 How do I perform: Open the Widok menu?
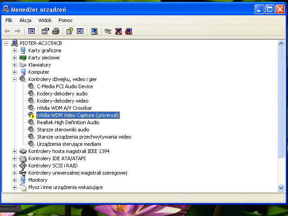(45, 20)
